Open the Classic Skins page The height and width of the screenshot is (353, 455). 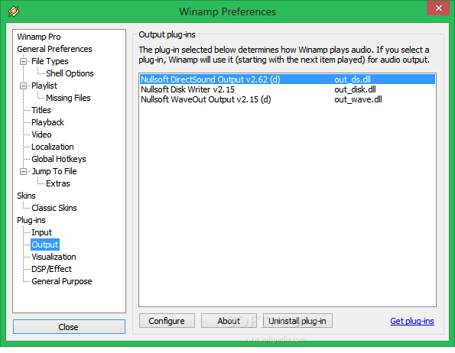coord(54,208)
